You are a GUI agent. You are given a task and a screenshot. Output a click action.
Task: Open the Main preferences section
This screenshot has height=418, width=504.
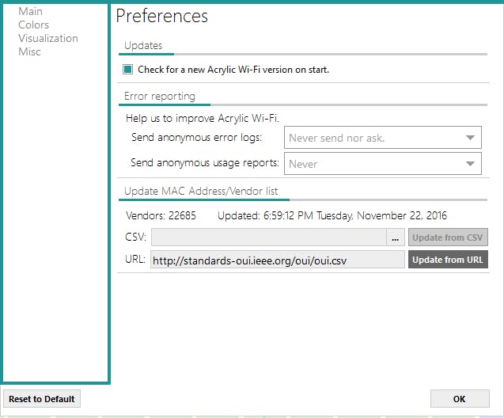(30, 12)
